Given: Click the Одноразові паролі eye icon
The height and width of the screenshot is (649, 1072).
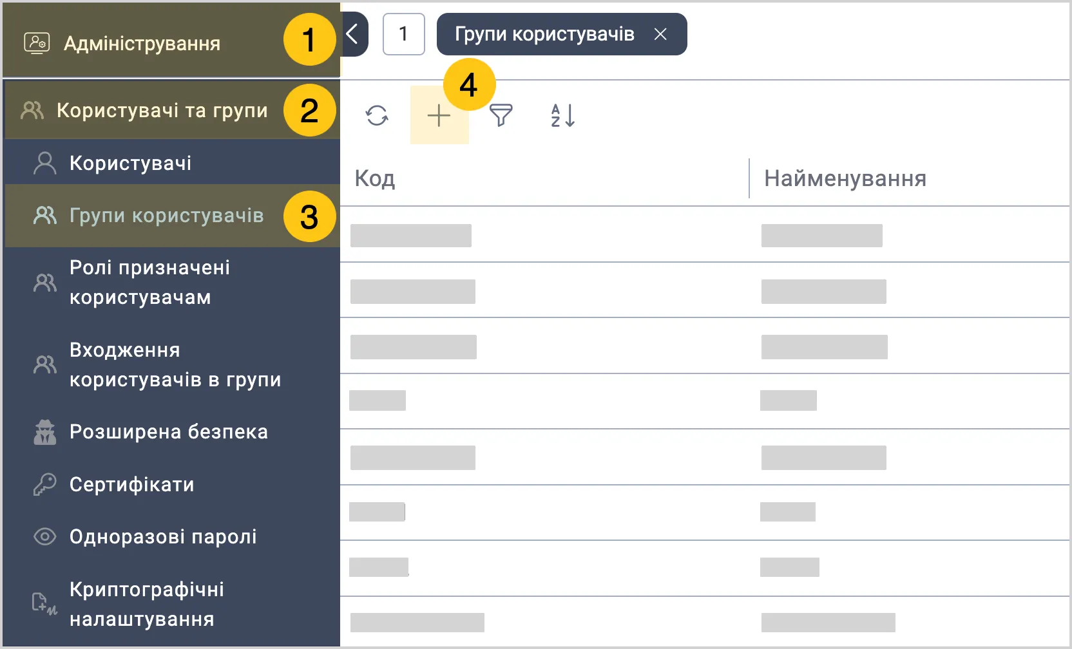Looking at the screenshot, I should (x=44, y=536).
